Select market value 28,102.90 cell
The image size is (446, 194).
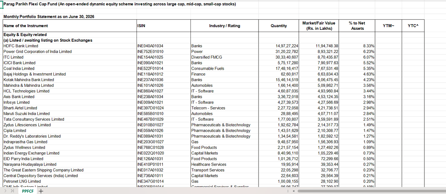pos(319,181)
